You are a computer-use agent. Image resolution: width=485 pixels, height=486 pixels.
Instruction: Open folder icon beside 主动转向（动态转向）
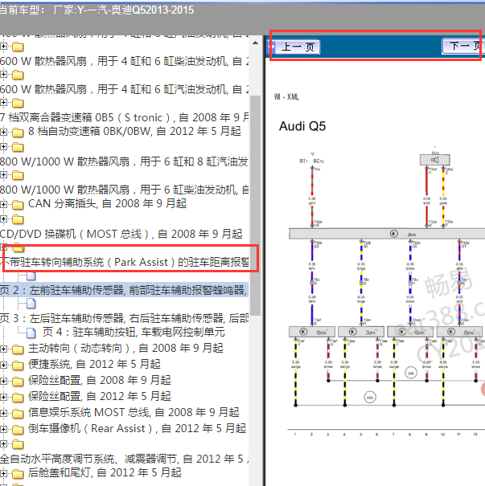point(18,349)
